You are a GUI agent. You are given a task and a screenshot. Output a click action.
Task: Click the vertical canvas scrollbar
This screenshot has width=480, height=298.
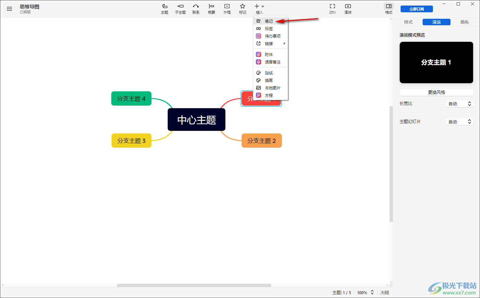coord(391,164)
